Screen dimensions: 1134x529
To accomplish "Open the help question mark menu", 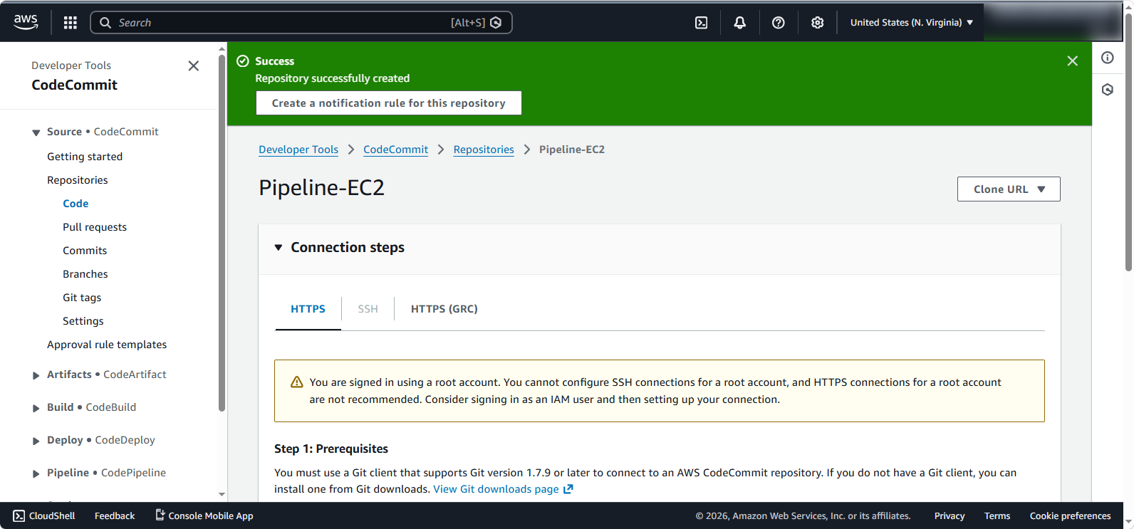I will 779,23.
